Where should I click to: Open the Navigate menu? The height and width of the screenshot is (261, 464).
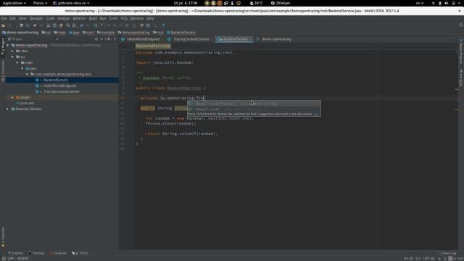click(36, 18)
